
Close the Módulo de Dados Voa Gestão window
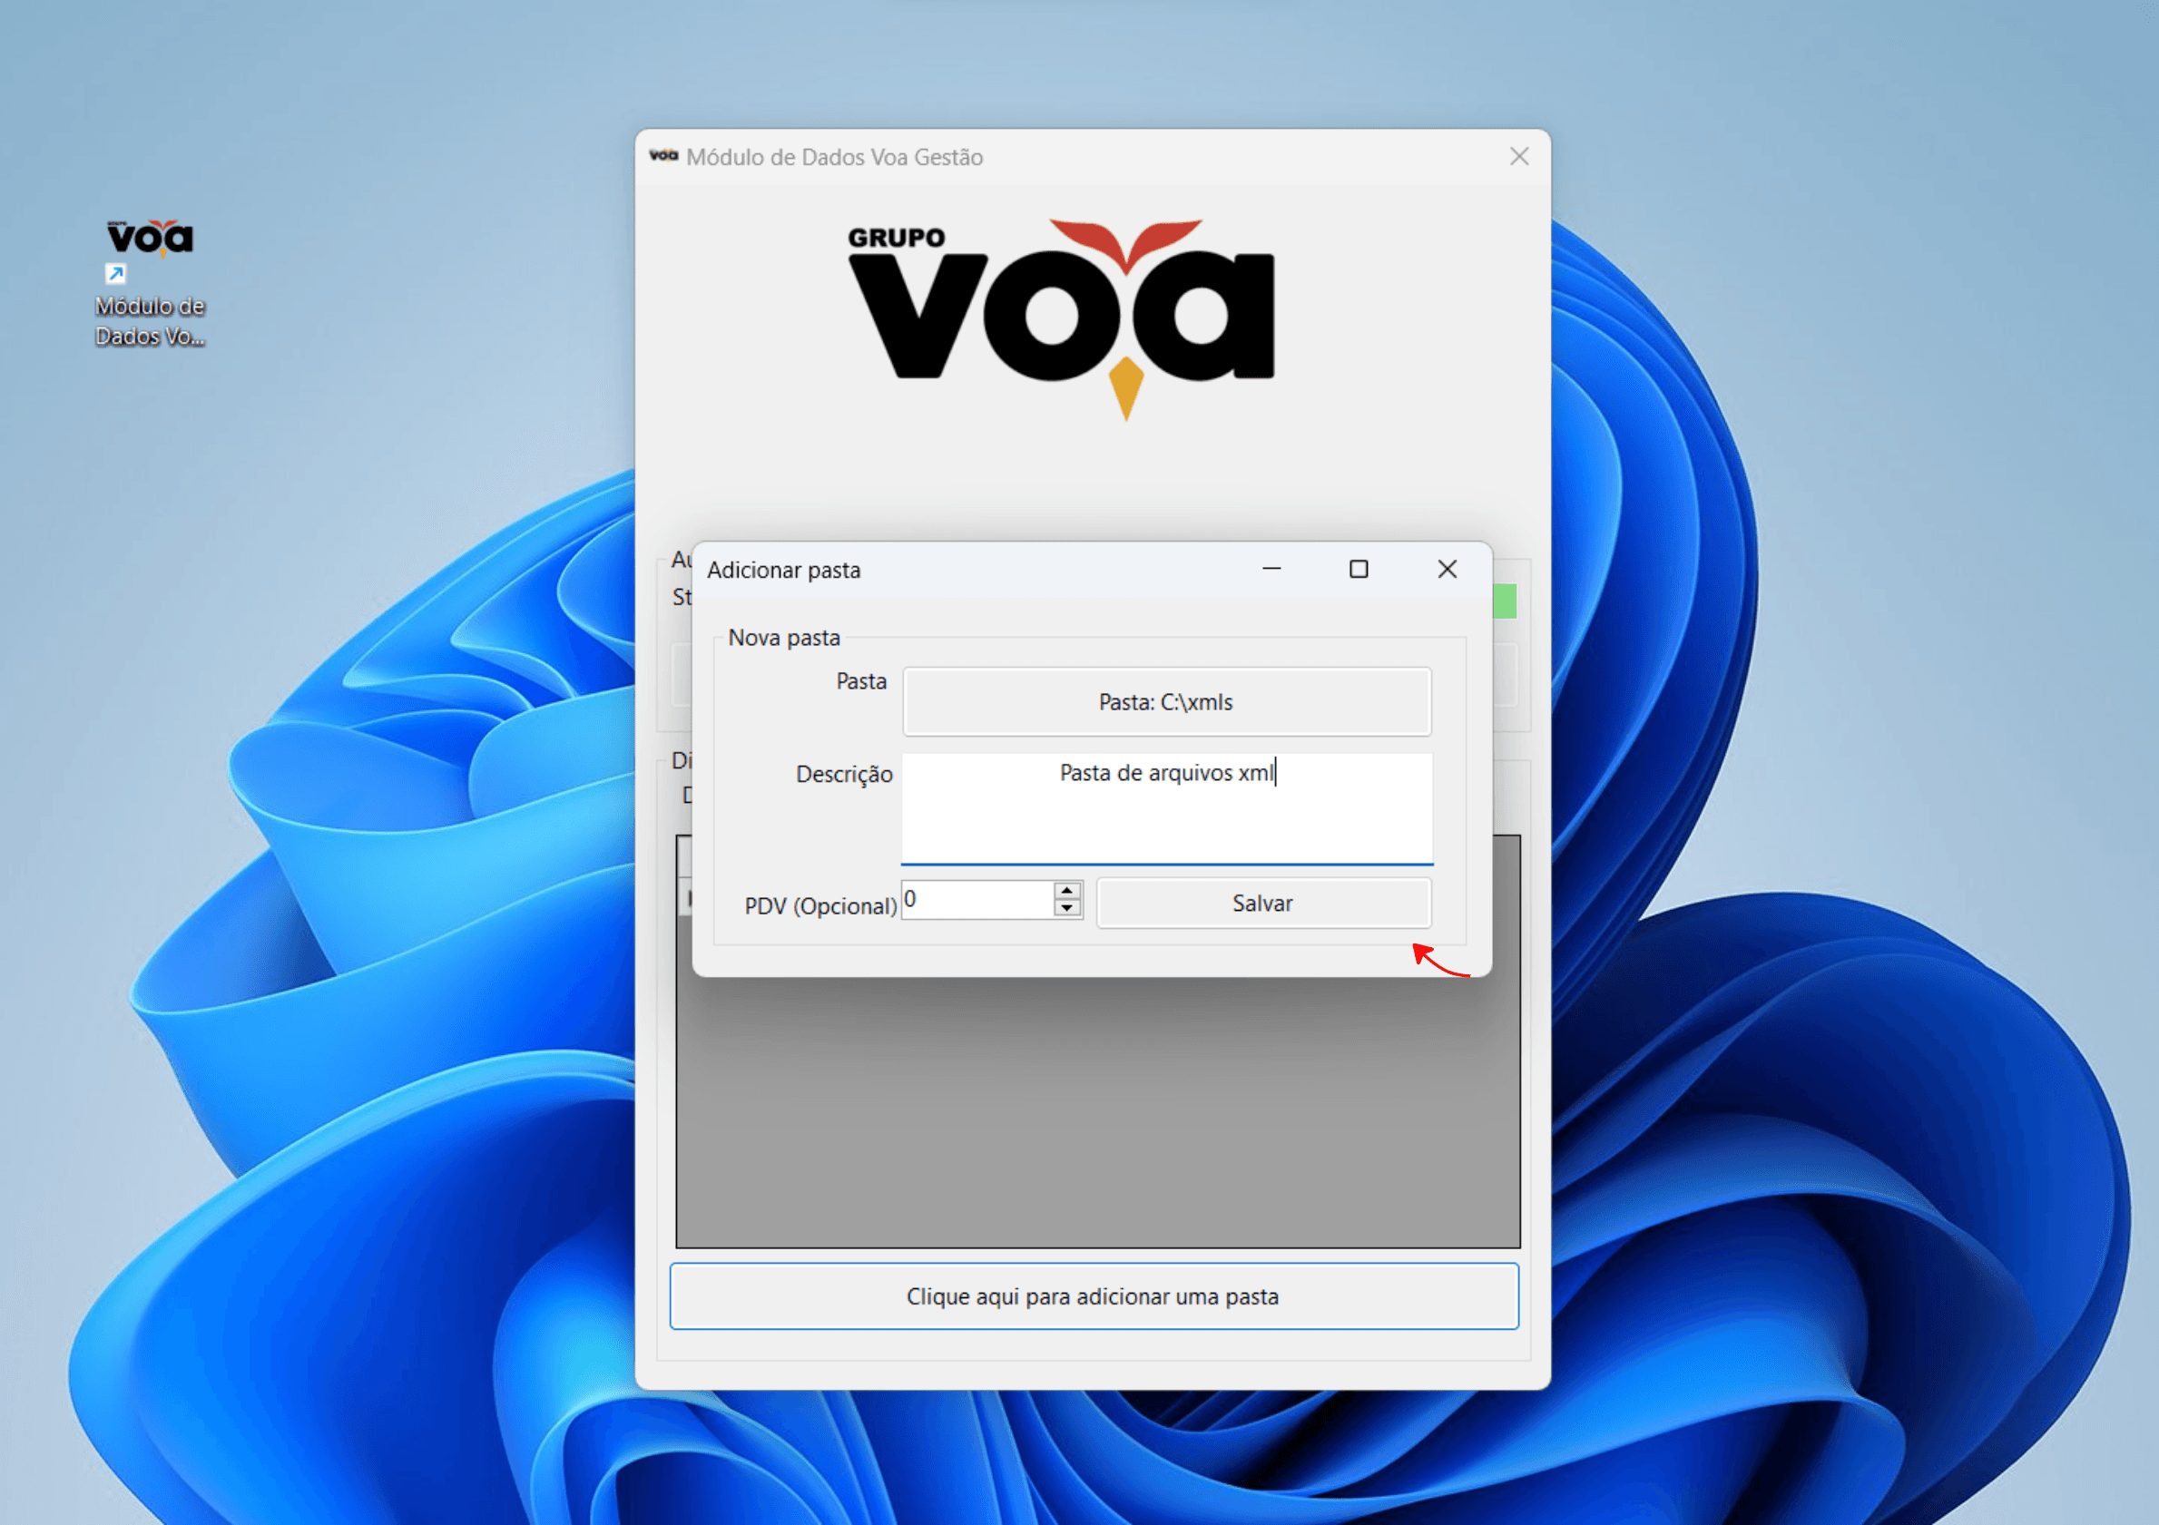tap(1518, 156)
